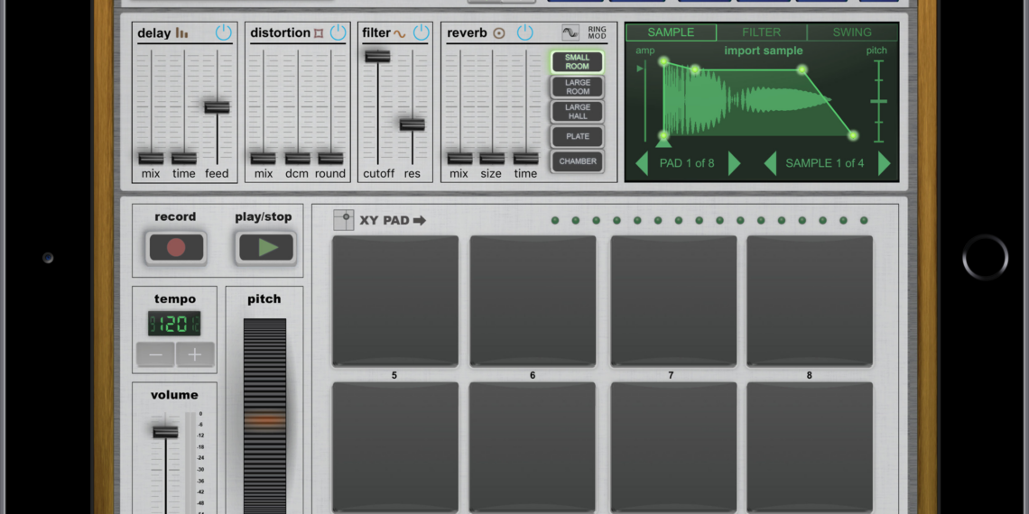Go to previous pad with left arrow
The width and height of the screenshot is (1029, 514).
coord(642,163)
